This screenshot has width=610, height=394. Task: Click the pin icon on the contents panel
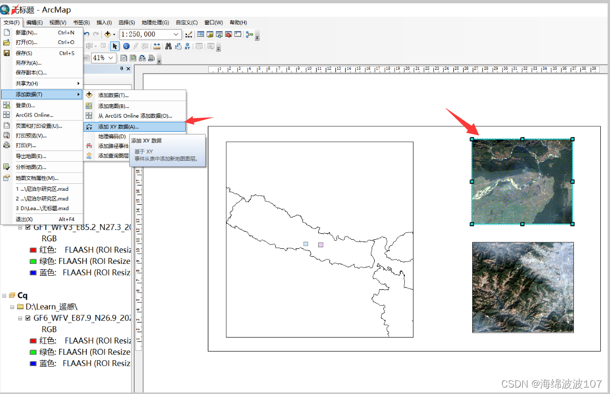122,68
